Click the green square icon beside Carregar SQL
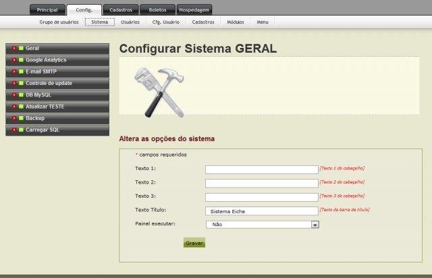 [x=21, y=130]
